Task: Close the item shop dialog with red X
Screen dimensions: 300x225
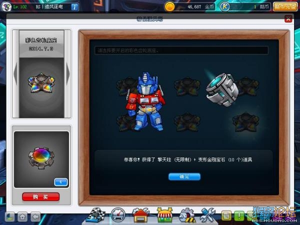Action: click(288, 19)
